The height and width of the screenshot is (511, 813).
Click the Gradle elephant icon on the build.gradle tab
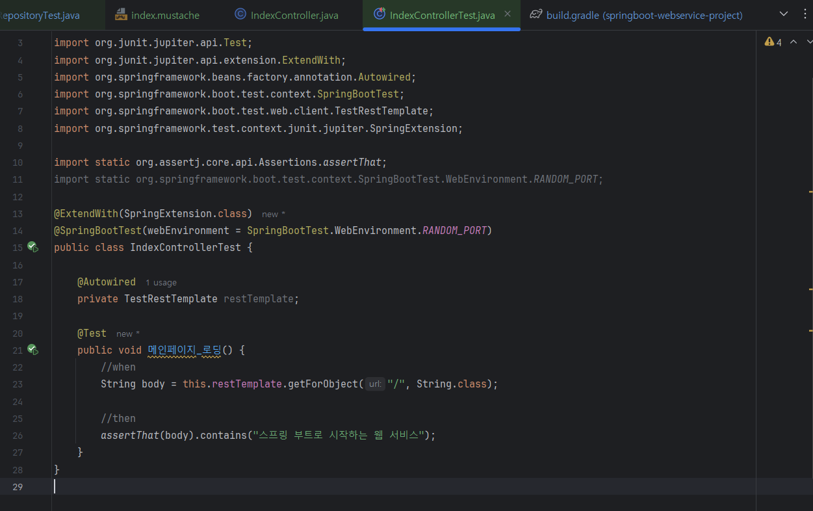536,14
